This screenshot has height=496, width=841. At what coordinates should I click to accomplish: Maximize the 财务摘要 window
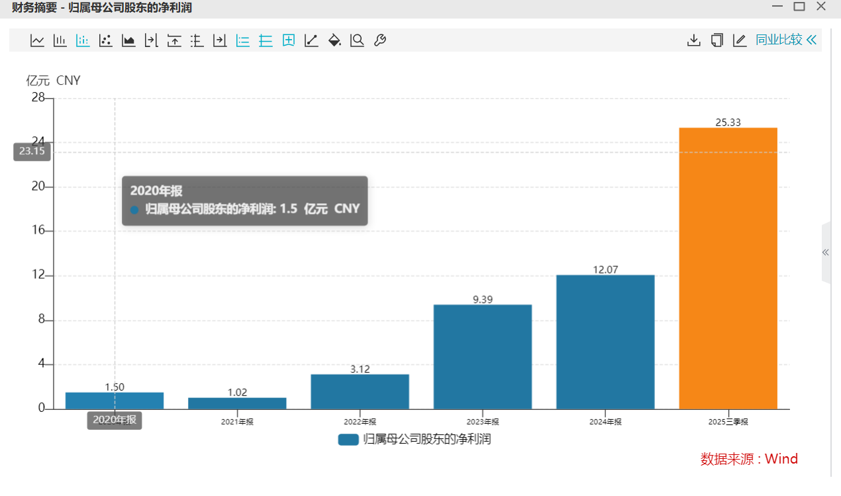click(x=799, y=7)
